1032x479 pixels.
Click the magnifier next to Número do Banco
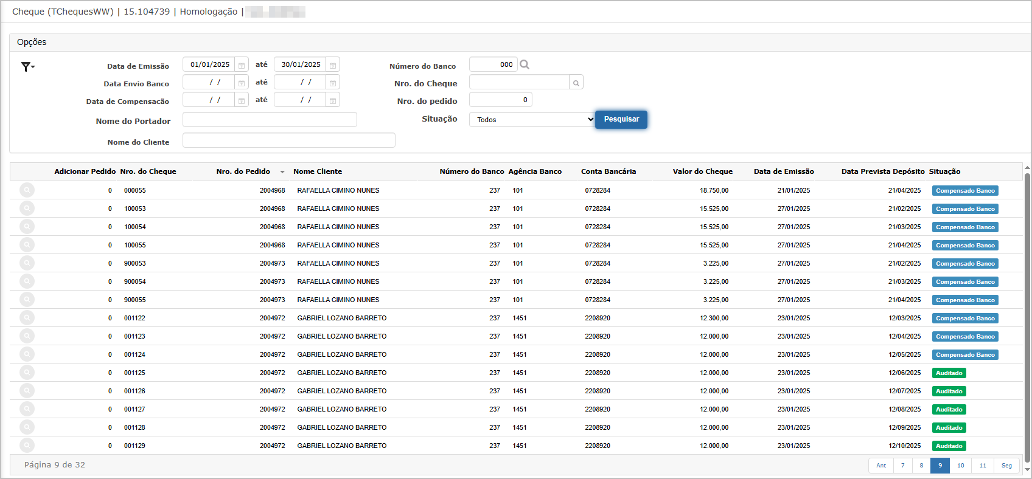(525, 64)
